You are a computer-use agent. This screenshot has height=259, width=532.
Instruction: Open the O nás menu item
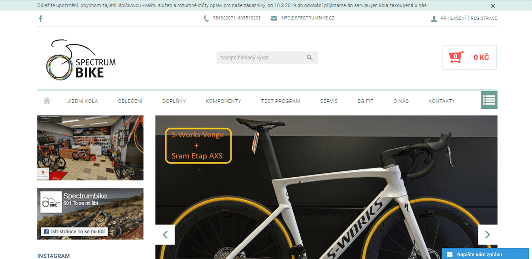coord(401,101)
